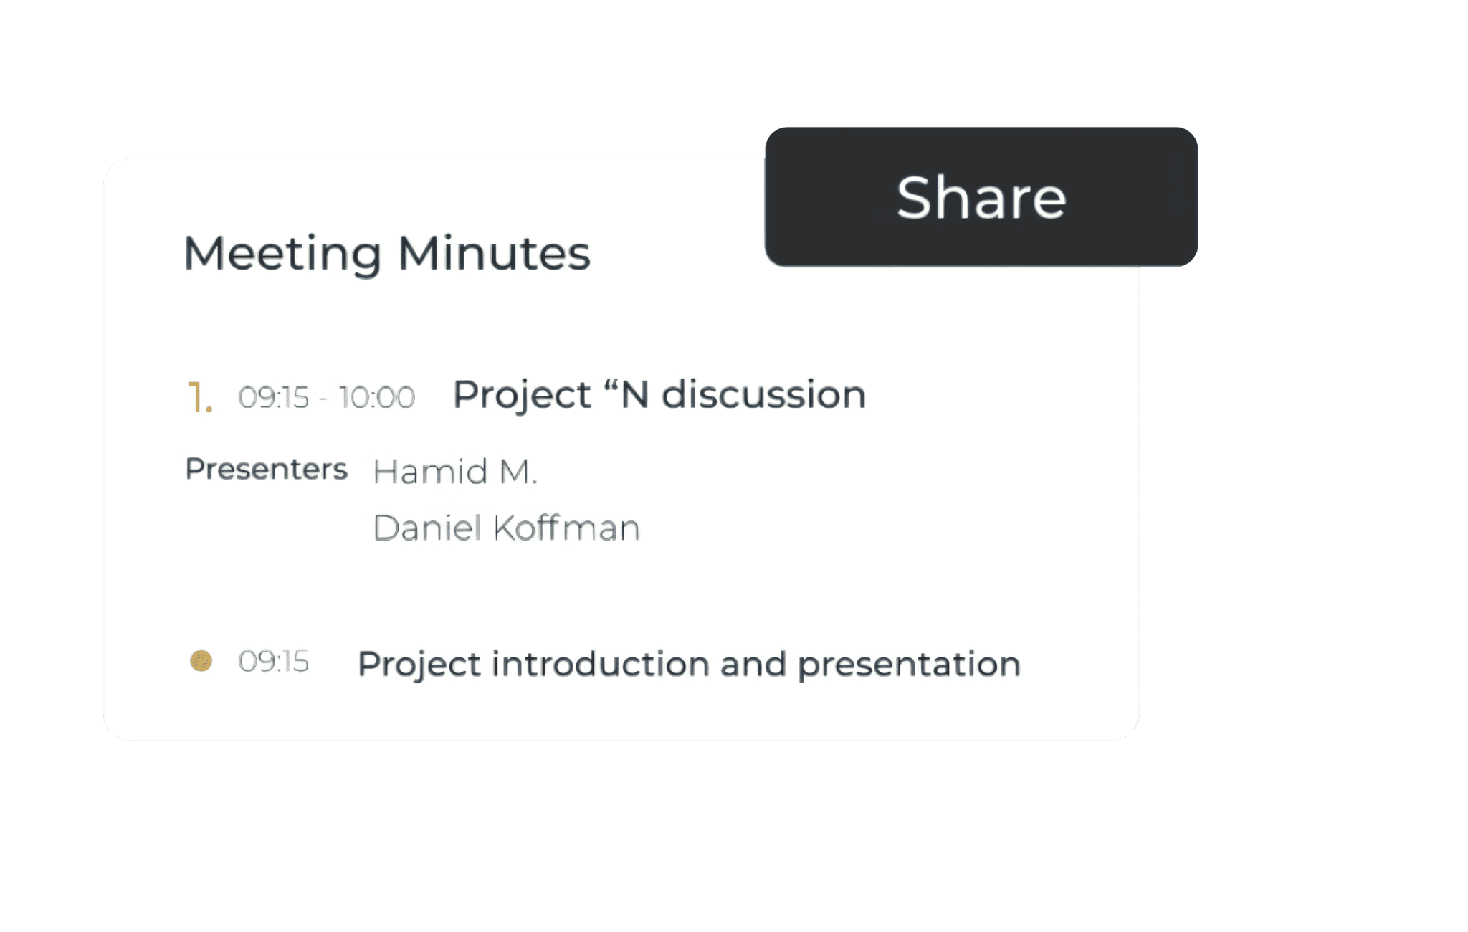Click the Presenters label
This screenshot has width=1468, height=932.
(x=266, y=469)
